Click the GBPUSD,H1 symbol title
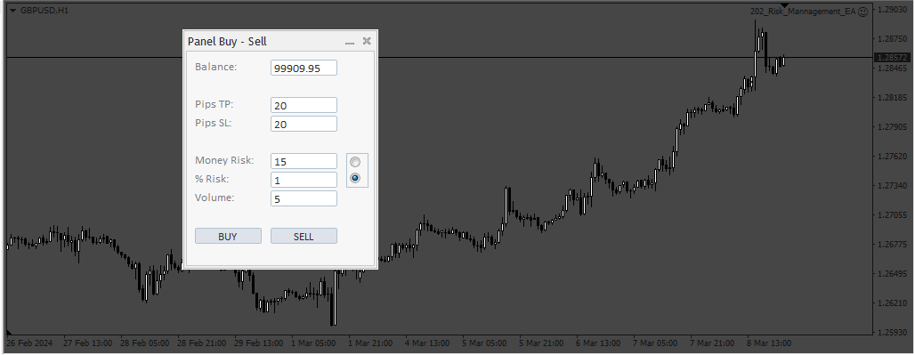The height and width of the screenshot is (355, 915). pyautogui.click(x=45, y=11)
